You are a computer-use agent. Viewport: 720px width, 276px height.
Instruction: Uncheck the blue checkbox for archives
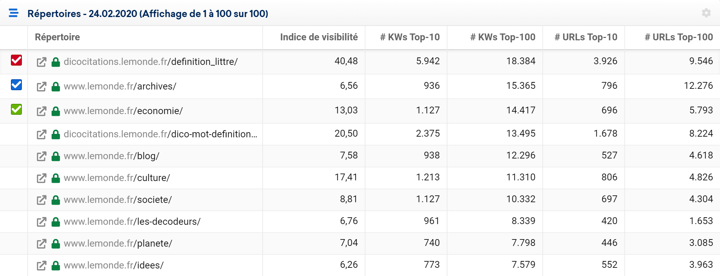16,85
